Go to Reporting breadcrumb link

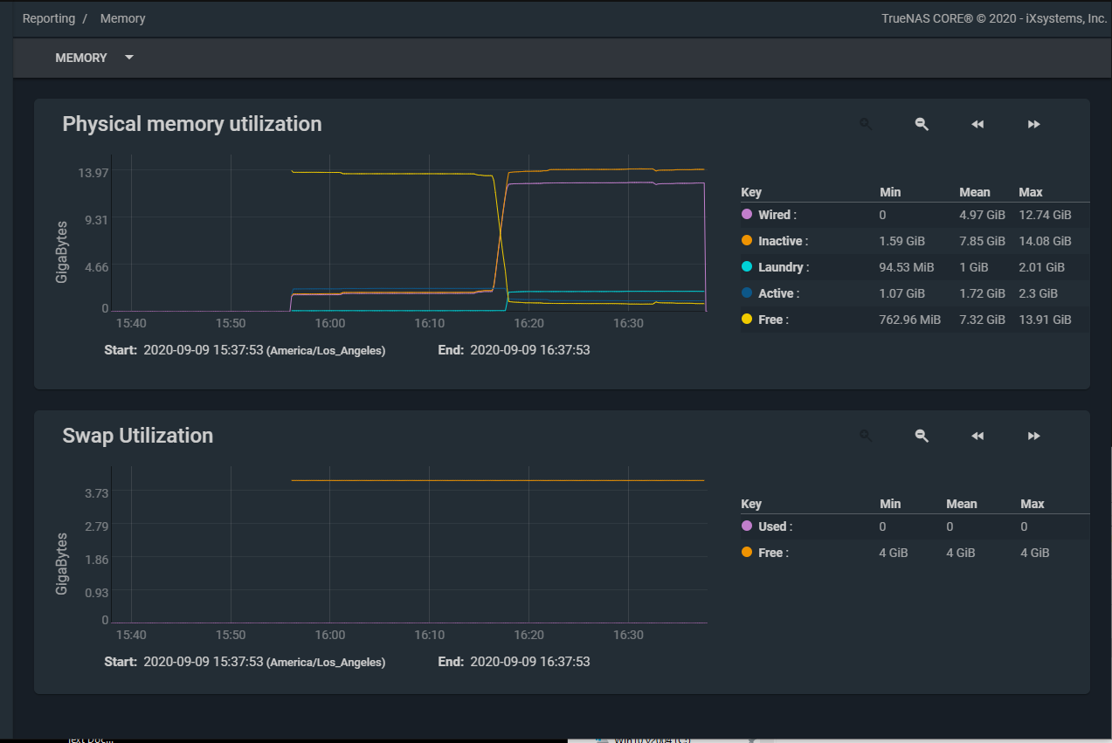[x=49, y=18]
